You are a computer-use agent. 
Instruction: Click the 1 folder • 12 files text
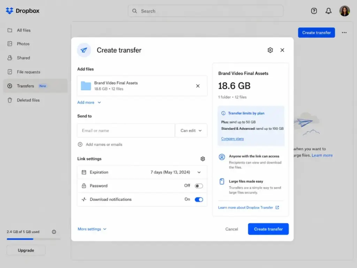pos(232,97)
